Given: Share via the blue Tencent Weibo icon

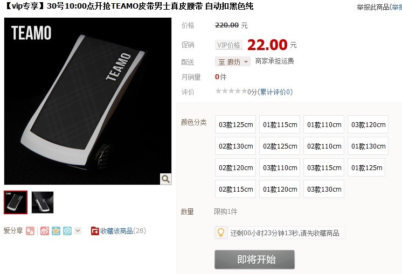Looking at the screenshot, I should click(x=67, y=231).
